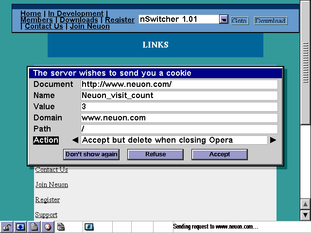
Task: Open the Join Neuon link in top navigation
Action: 90,26
